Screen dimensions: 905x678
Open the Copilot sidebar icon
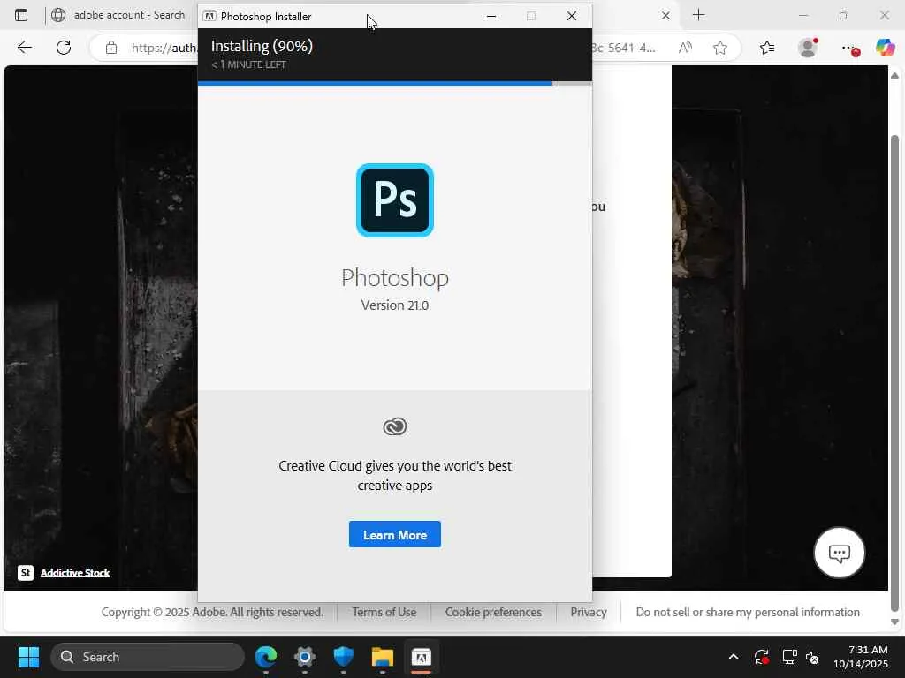click(885, 48)
